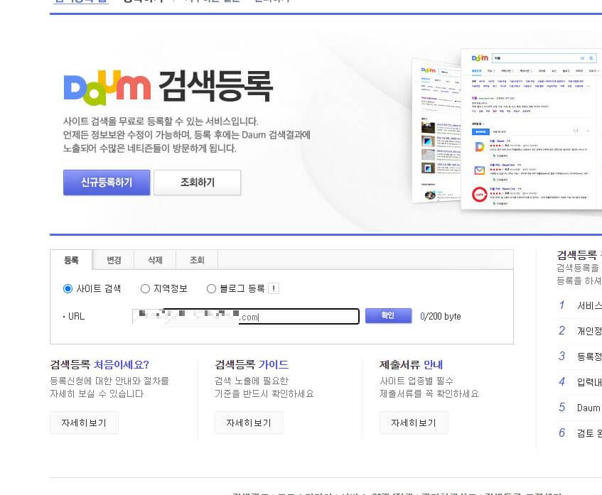Open 자세히보기 under 제출서류 안내
Image resolution: width=602 pixels, height=495 pixels.
[414, 423]
